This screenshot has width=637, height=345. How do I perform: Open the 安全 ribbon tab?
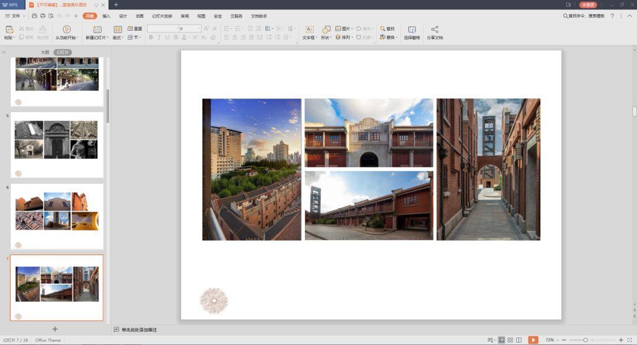[x=218, y=17]
